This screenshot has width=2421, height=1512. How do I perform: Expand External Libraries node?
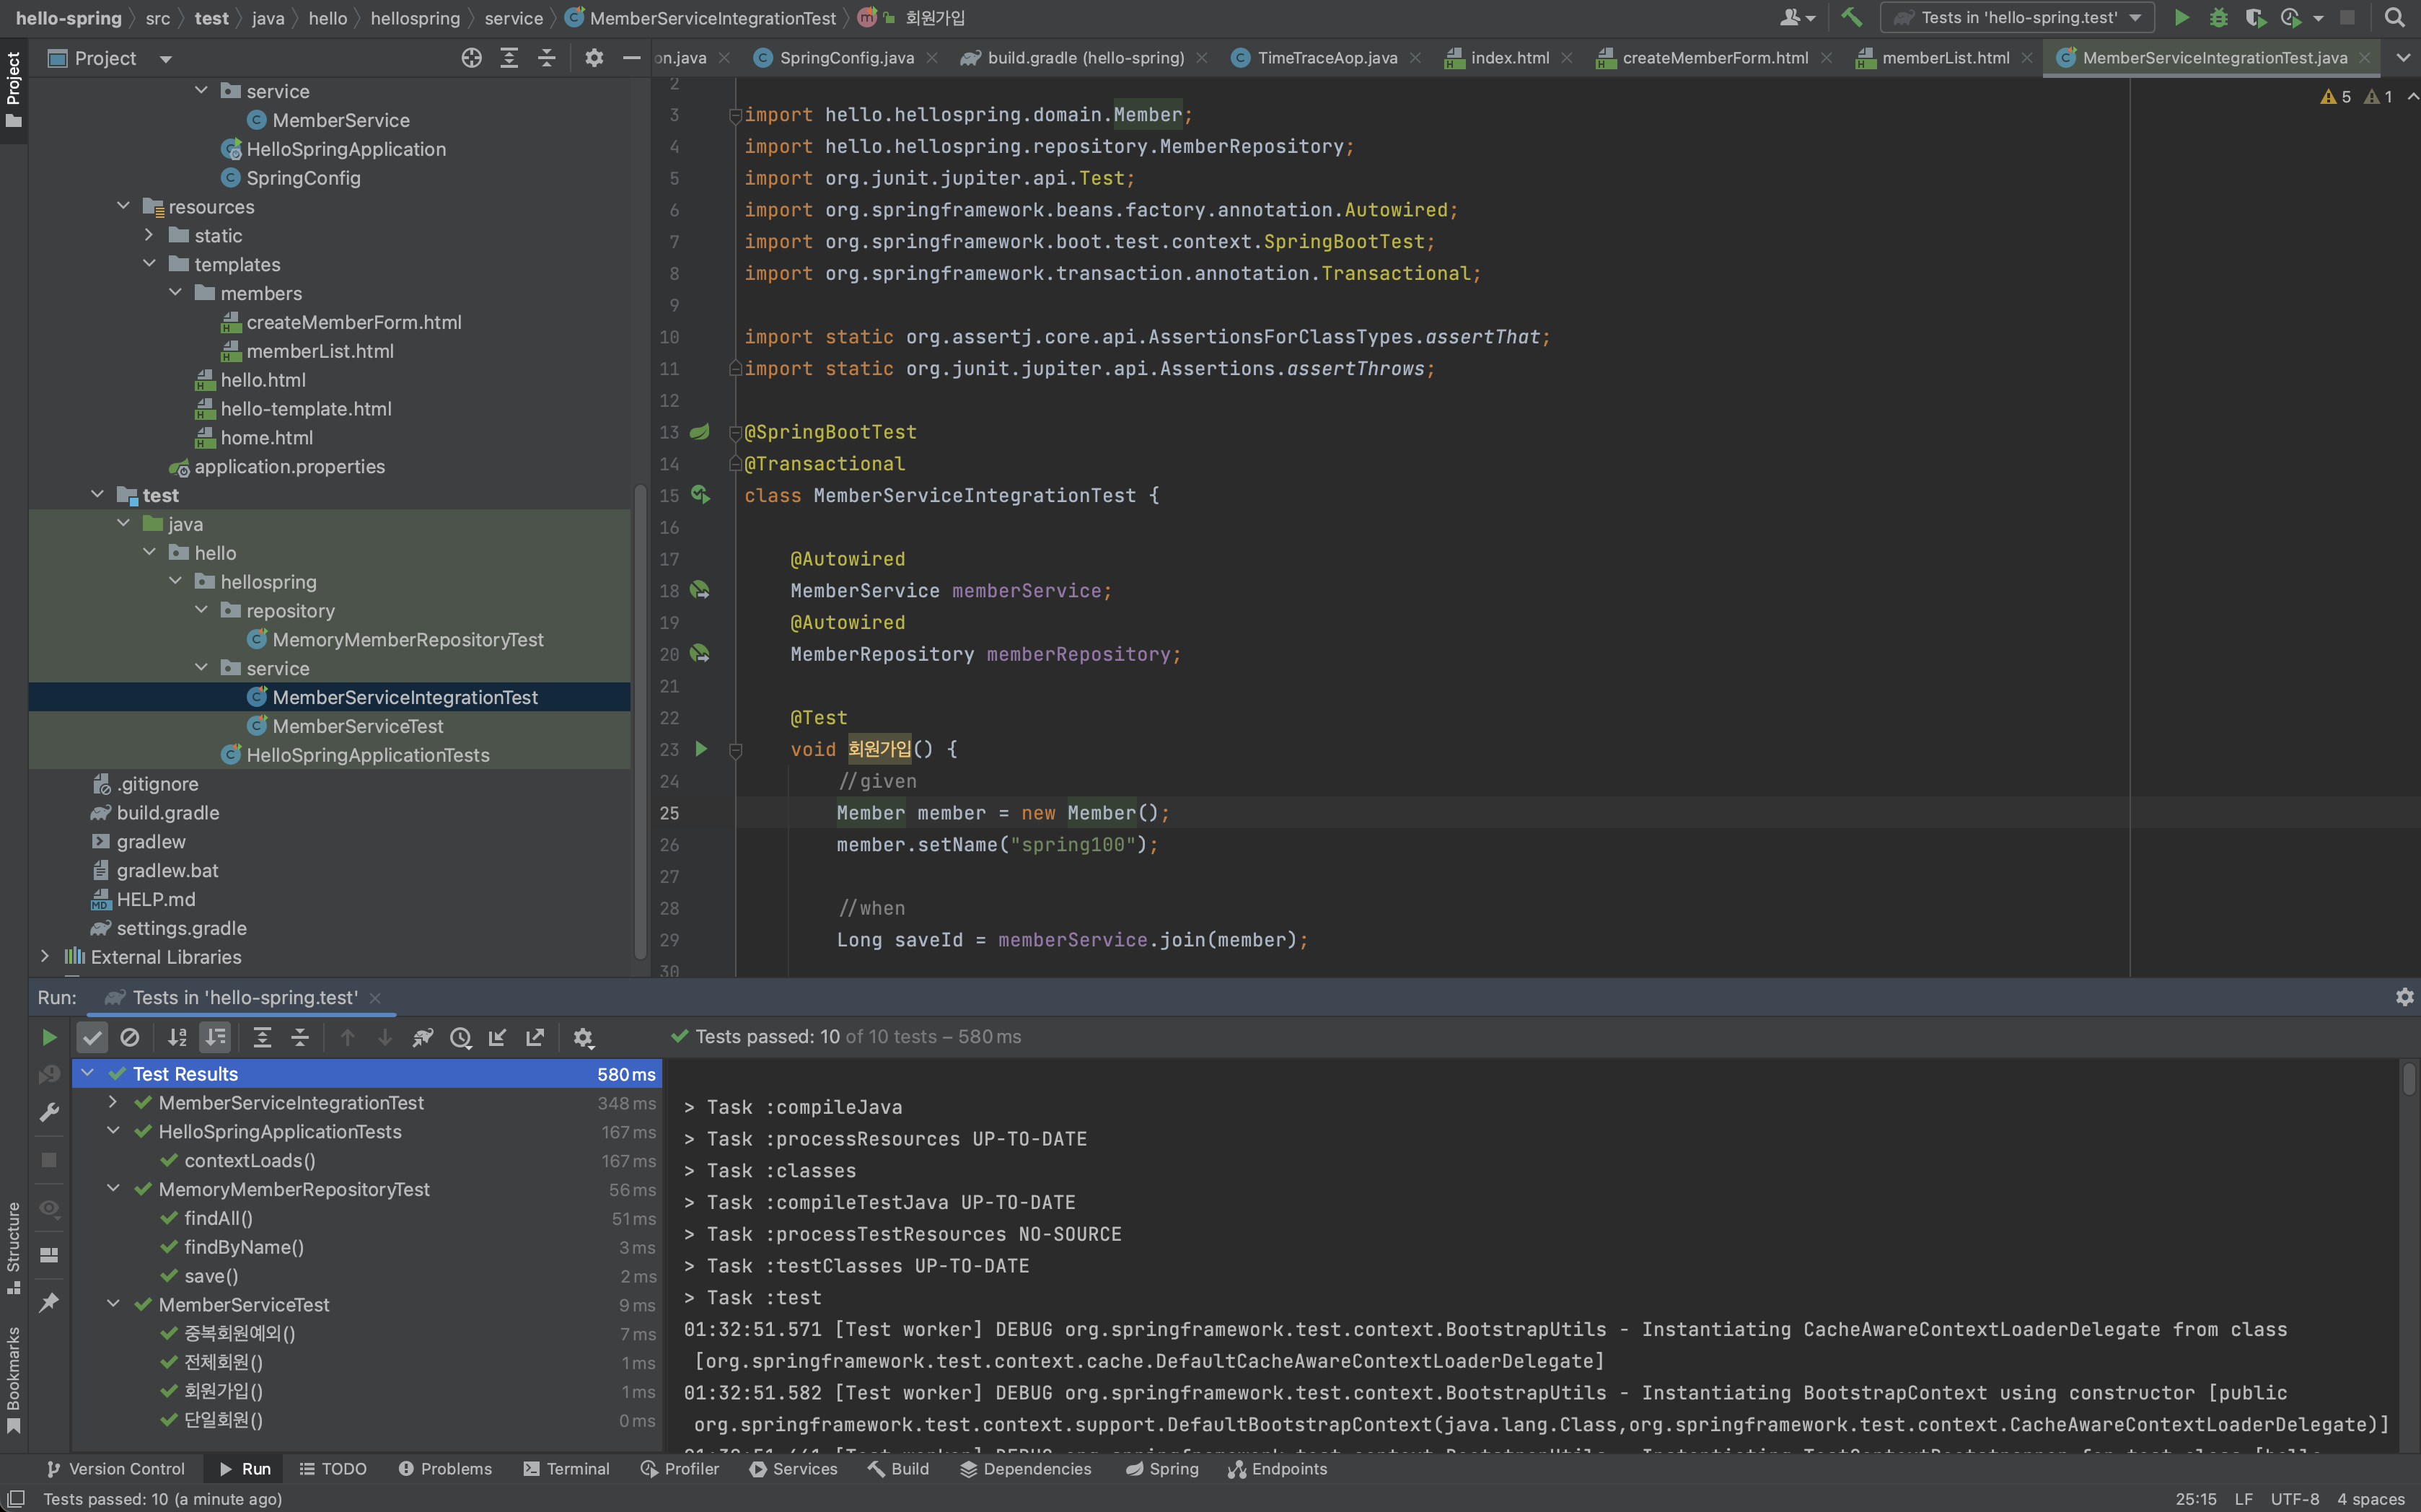(x=45, y=956)
